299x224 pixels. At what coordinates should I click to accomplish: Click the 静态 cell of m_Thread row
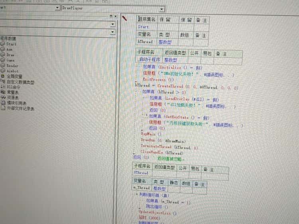[174, 189]
